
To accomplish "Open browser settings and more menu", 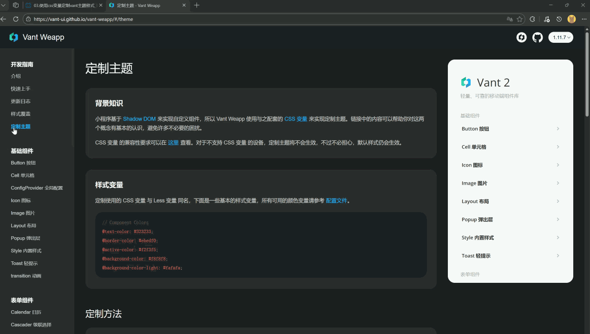I will tap(584, 19).
